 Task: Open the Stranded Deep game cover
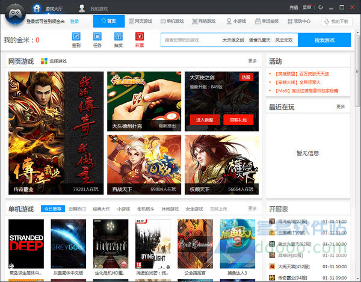coord(26,244)
